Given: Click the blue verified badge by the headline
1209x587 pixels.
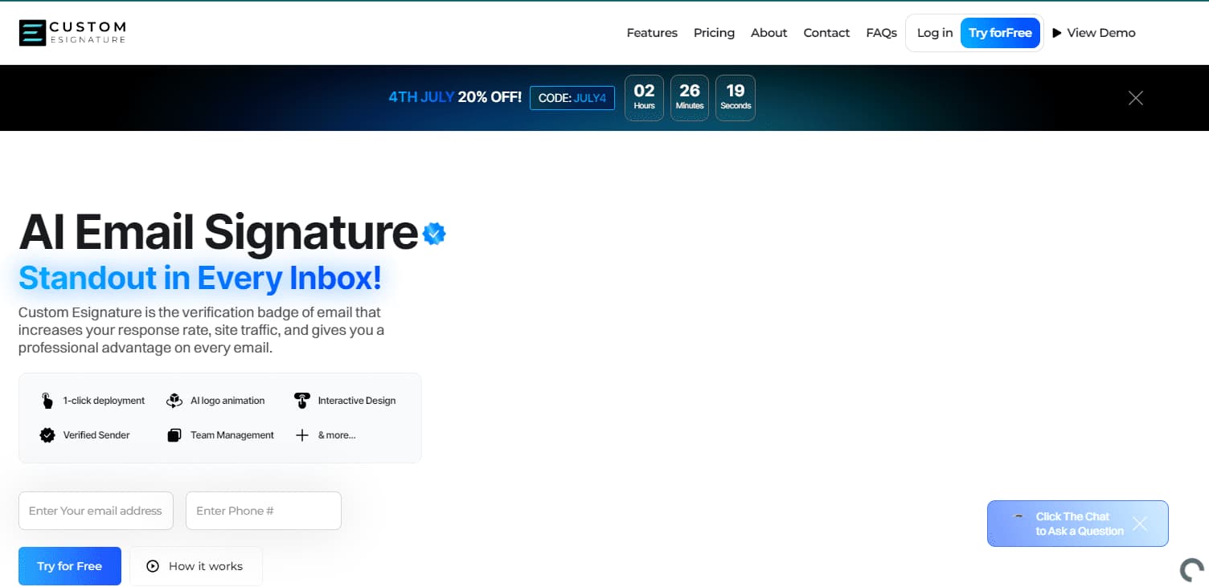Looking at the screenshot, I should 434,234.
